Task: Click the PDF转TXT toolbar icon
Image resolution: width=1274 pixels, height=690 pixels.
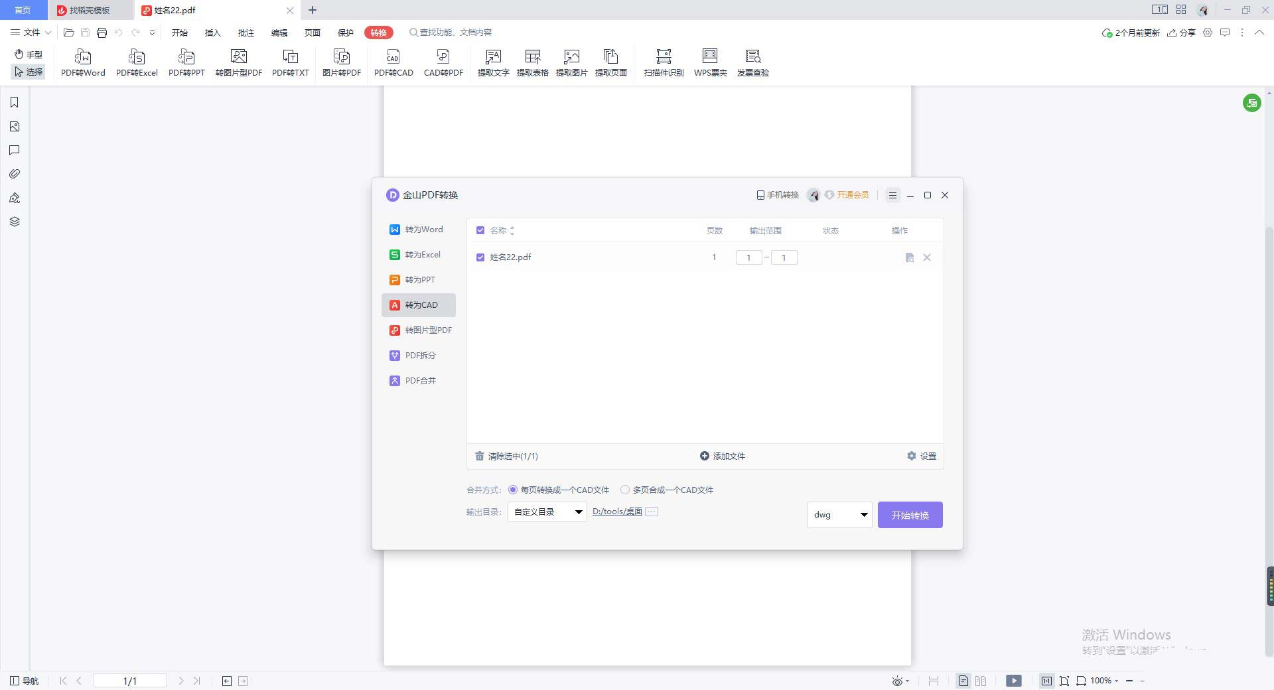Action: pos(291,63)
